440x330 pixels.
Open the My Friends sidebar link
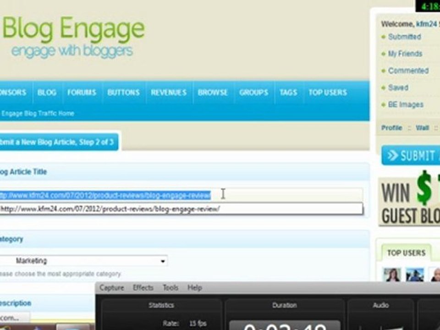405,54
